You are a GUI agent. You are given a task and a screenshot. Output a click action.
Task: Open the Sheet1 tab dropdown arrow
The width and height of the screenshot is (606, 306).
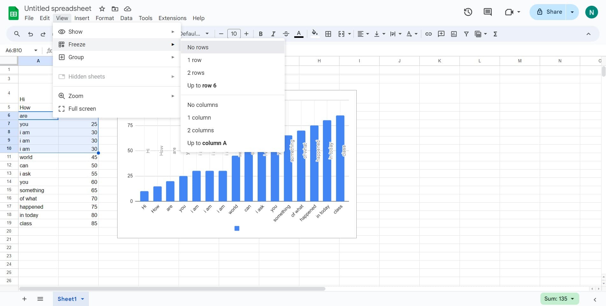82,299
